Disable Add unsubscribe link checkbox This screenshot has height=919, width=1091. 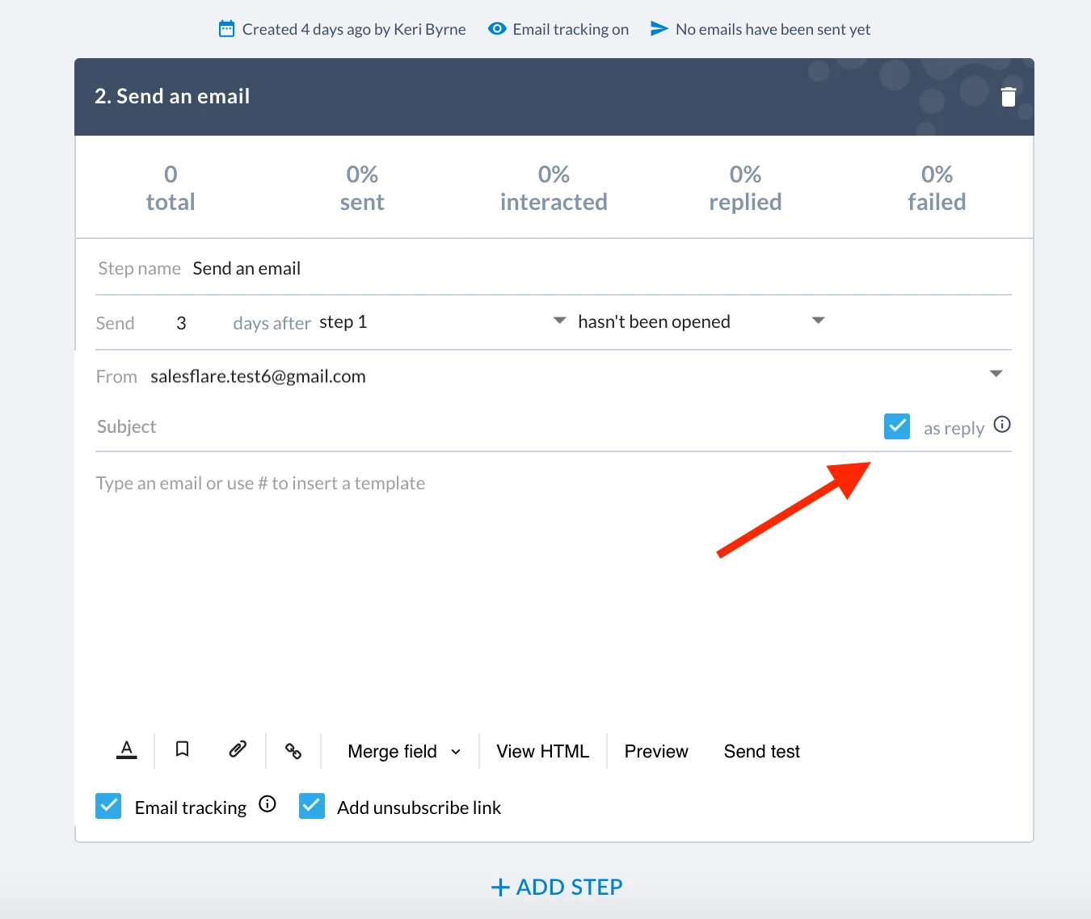tap(312, 806)
